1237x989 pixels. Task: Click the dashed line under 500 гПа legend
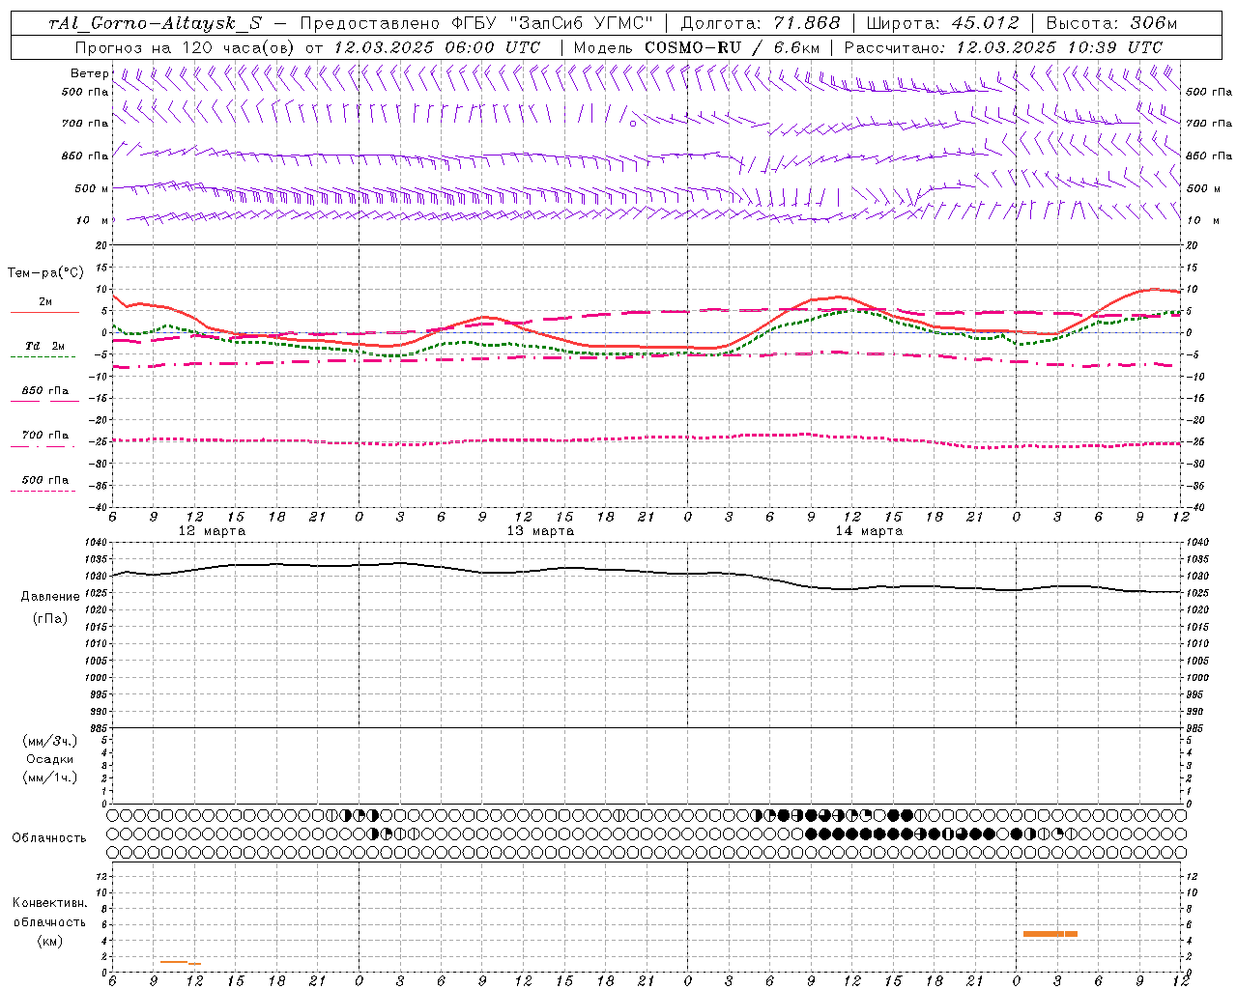[43, 492]
